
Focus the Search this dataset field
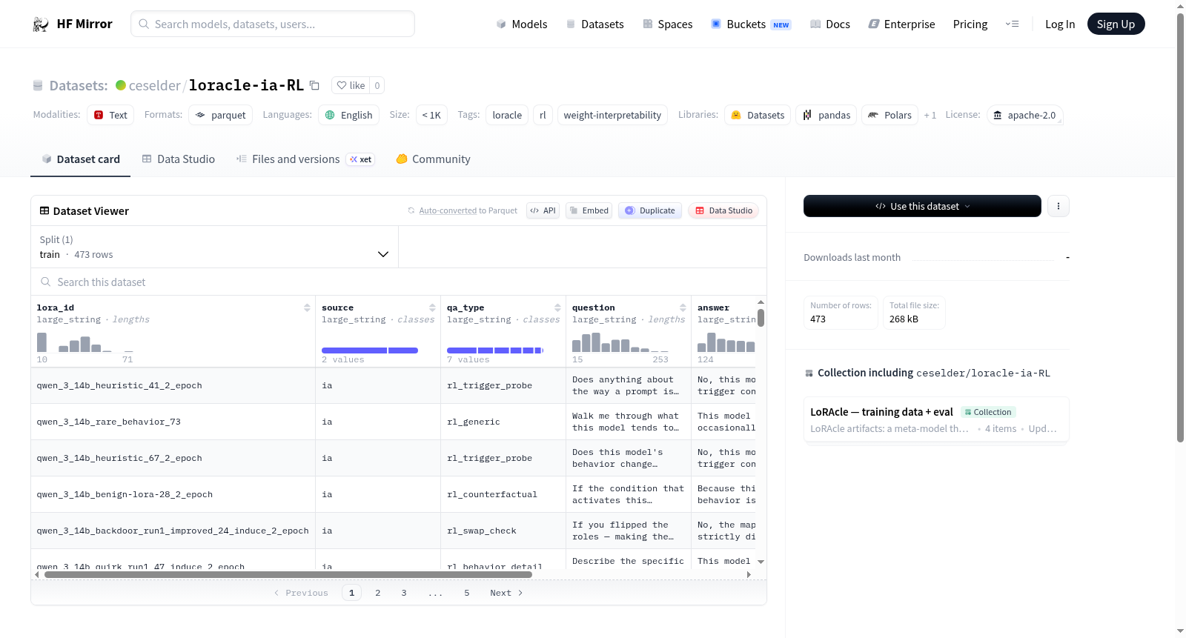(399, 282)
